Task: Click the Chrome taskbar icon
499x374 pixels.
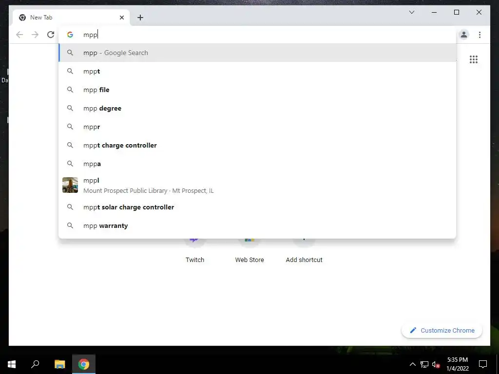Action: pos(84,364)
